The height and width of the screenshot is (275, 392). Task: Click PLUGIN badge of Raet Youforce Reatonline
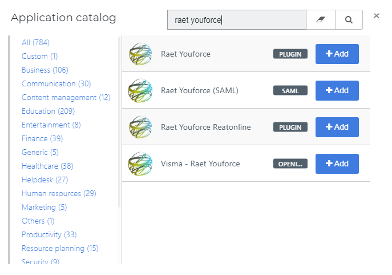pyautogui.click(x=290, y=127)
